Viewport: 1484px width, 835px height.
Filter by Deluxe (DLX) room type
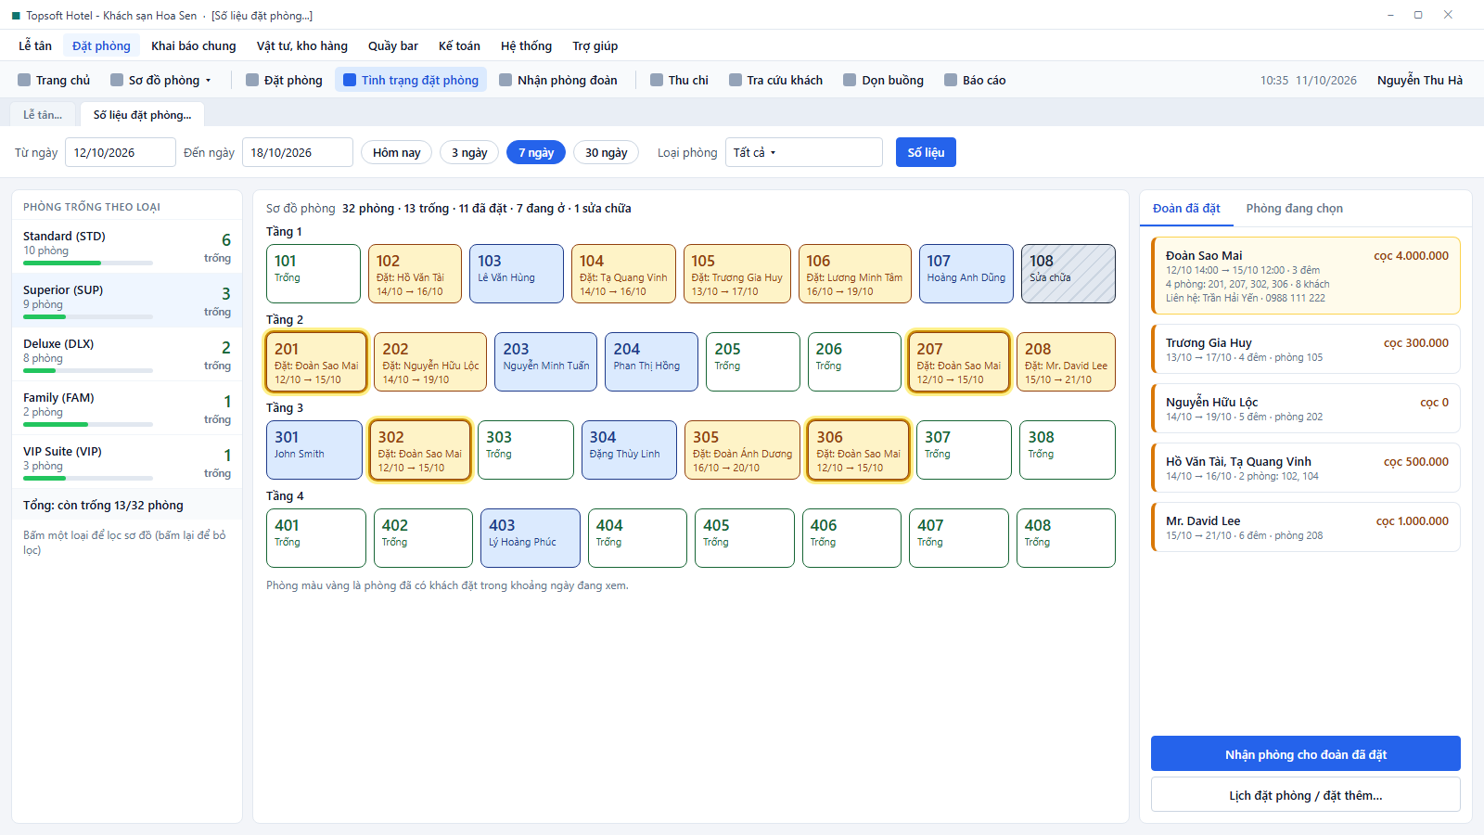[x=127, y=354]
